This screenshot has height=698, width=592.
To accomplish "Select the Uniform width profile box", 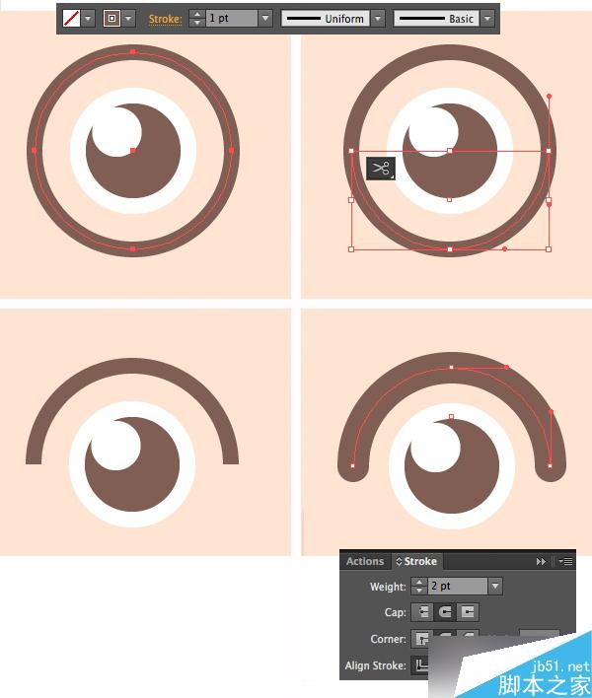I will (326, 19).
